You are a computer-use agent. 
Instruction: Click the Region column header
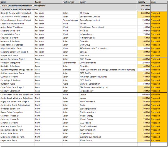(48, 2)
